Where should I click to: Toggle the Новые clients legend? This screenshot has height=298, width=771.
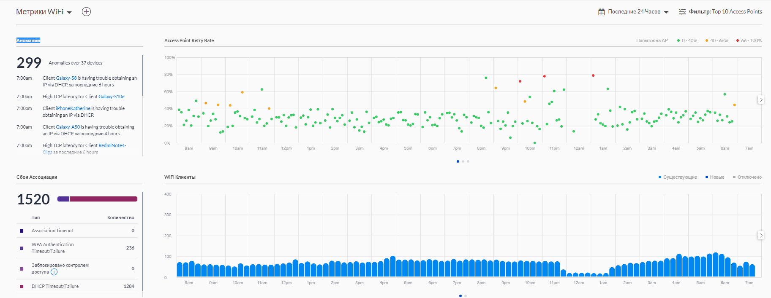point(715,177)
